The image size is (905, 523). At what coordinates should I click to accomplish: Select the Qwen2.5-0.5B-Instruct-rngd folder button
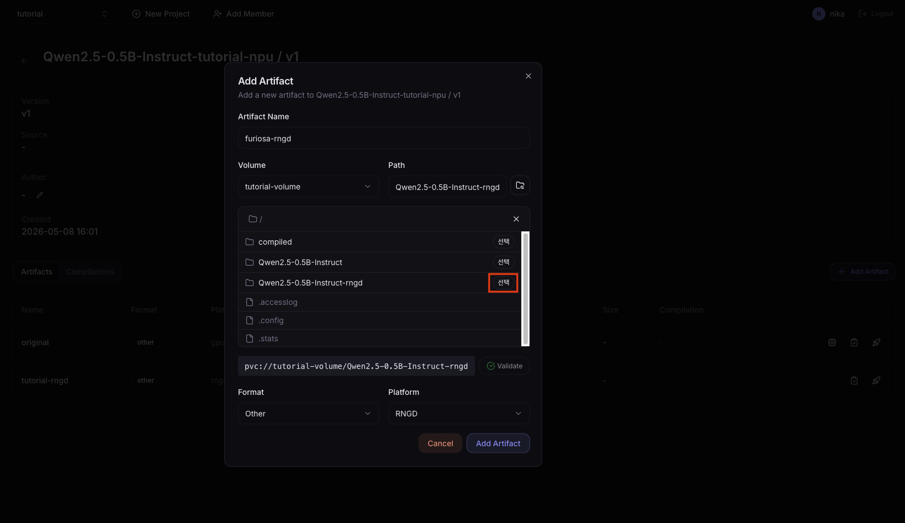(504, 283)
